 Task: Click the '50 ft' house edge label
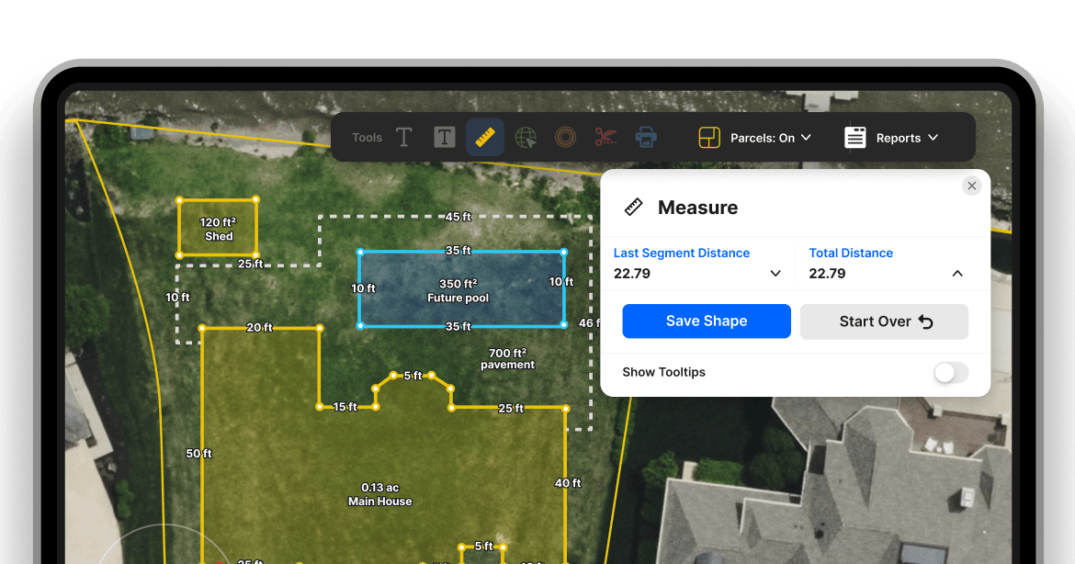point(198,453)
